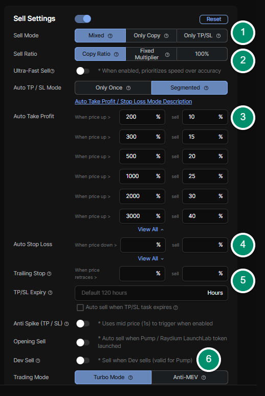265x396 pixels.
Task: Choose Segmented auto TP/SL mode
Action: click(x=189, y=87)
